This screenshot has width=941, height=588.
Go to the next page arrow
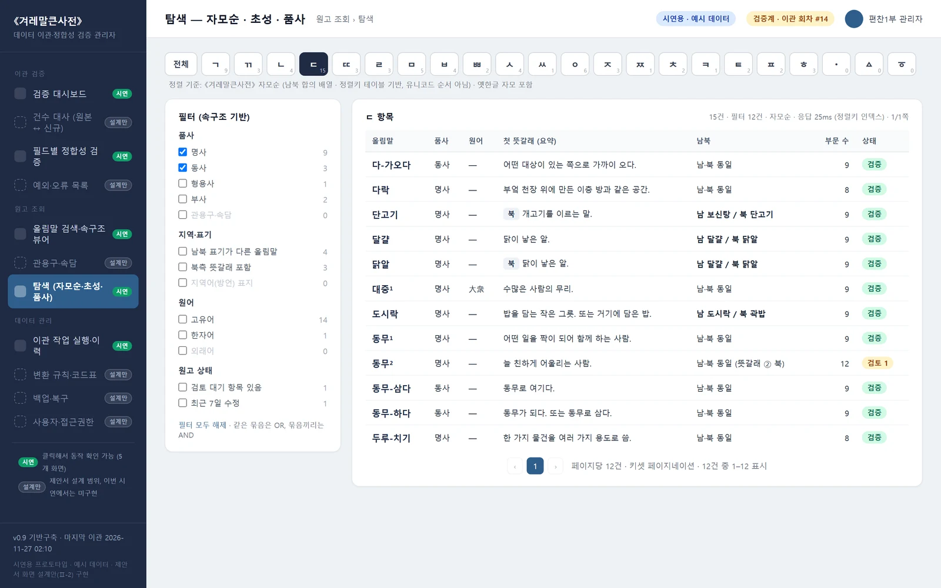point(555,466)
